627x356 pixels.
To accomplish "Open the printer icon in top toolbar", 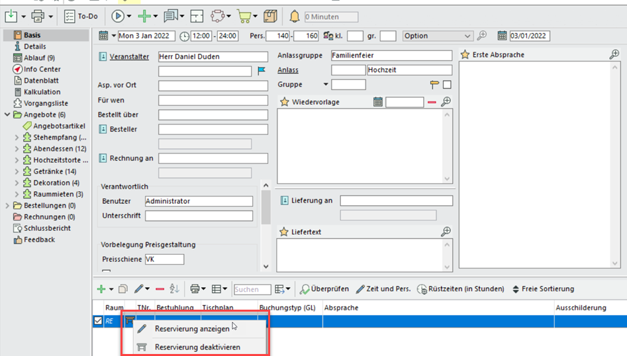I will tap(38, 17).
